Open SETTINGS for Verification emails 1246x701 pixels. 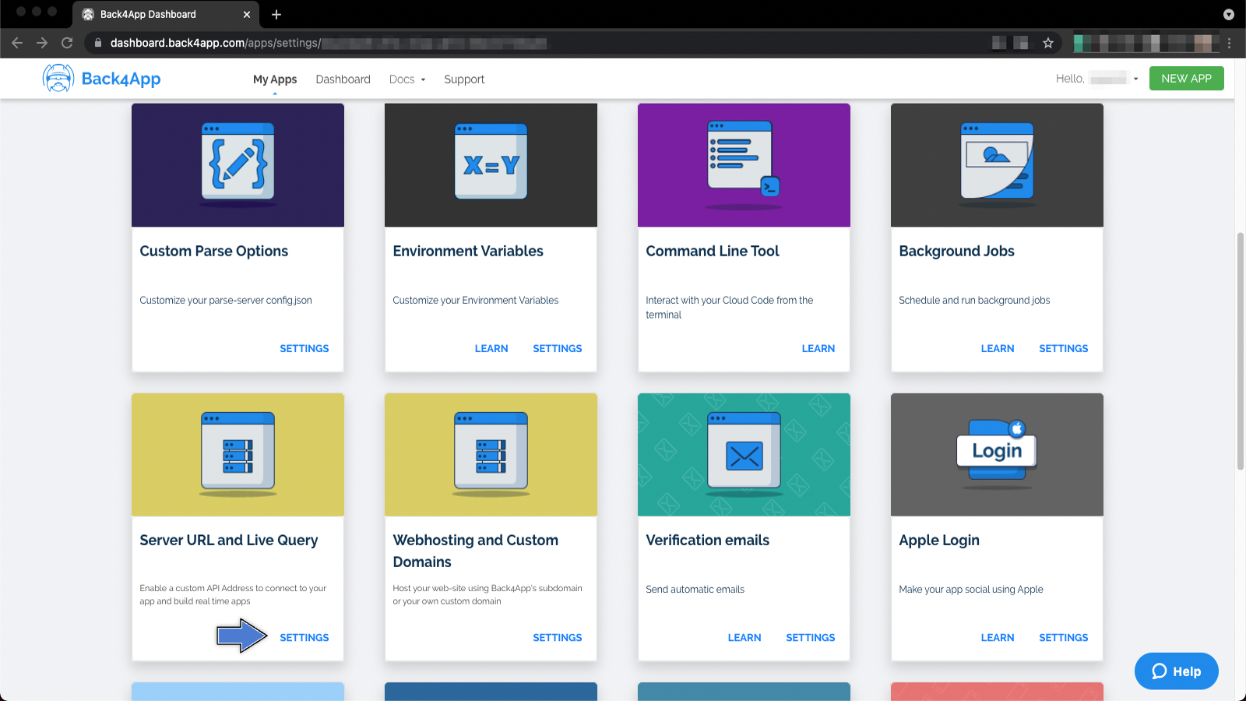[811, 637]
